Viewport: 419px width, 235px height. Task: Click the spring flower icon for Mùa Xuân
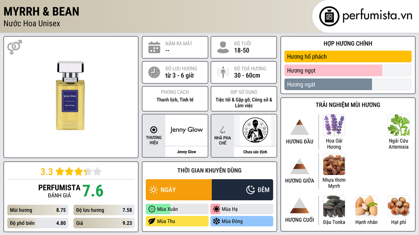(x=152, y=209)
